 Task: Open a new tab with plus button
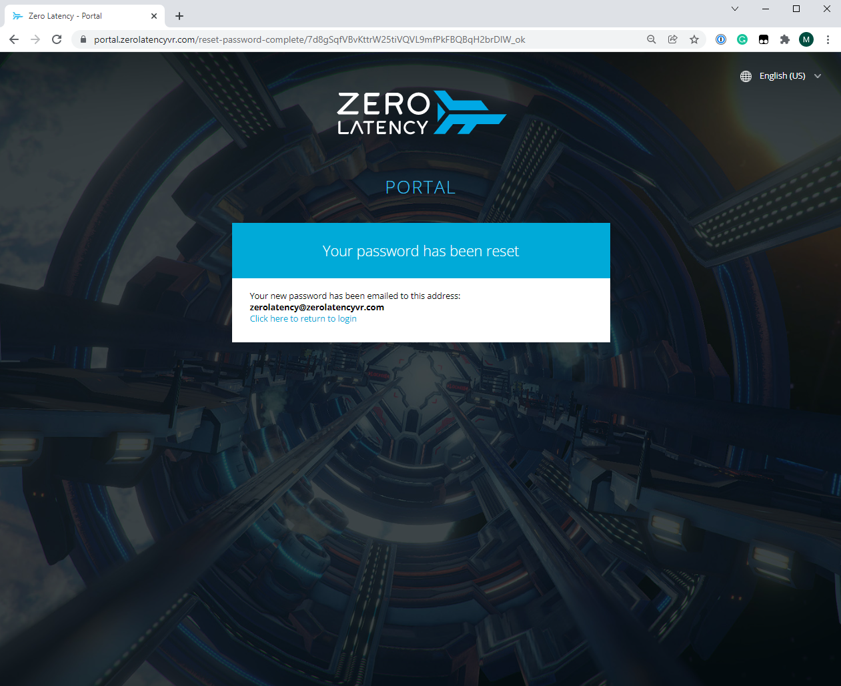[179, 16]
